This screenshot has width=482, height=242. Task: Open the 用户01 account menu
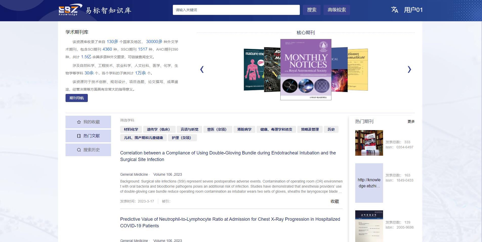pos(413,10)
